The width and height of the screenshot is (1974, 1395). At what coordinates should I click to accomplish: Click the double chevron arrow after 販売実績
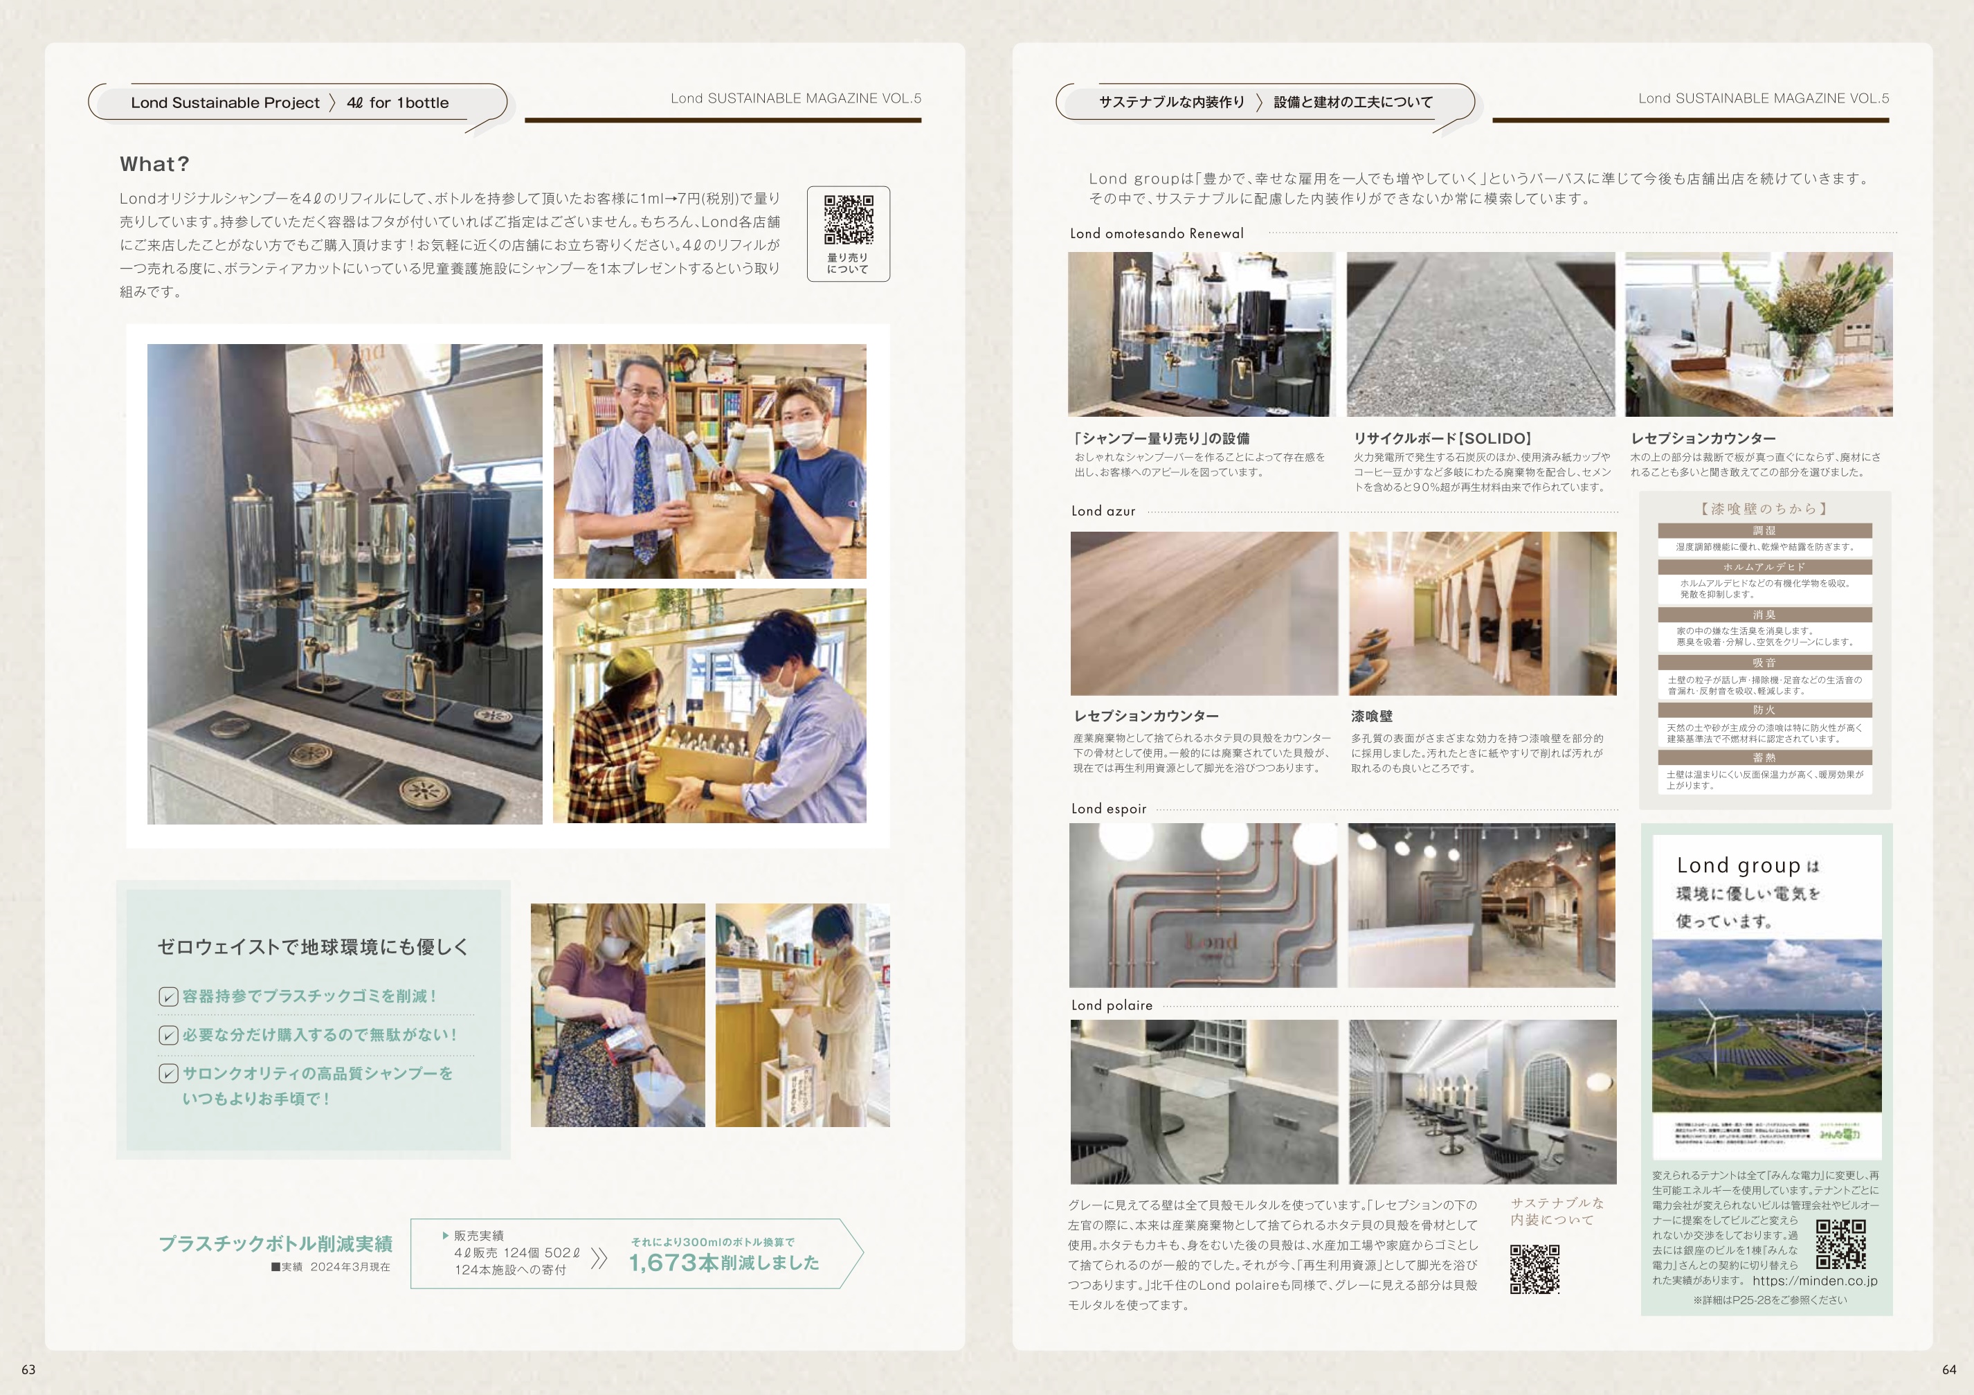599,1259
